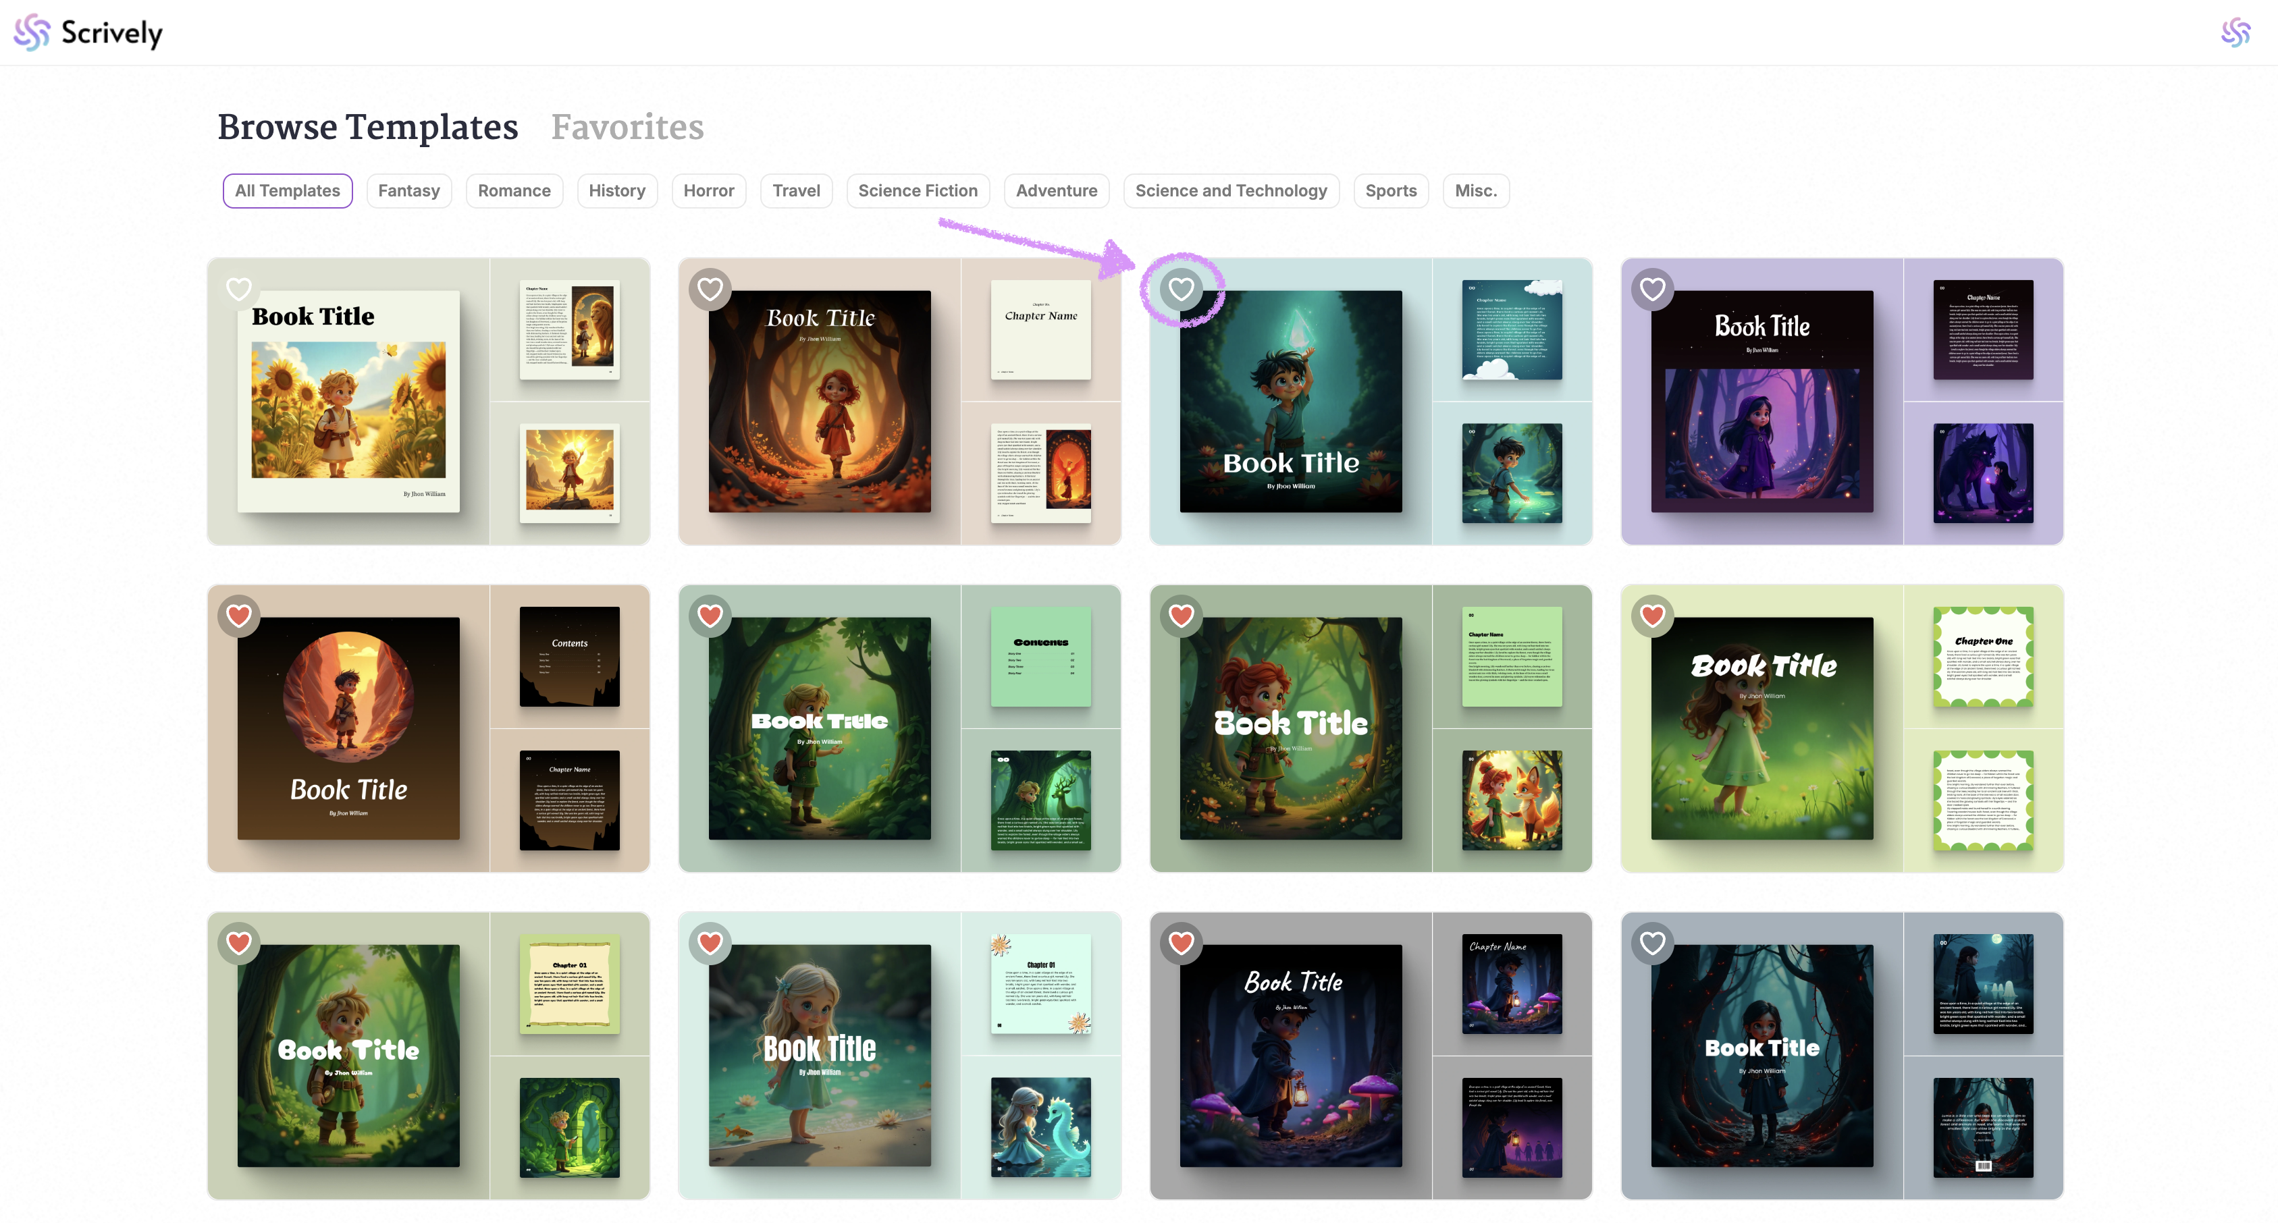Screen dimensions: 2278x1223
Task: Select the Browse Templates tab
Action: [x=368, y=128]
